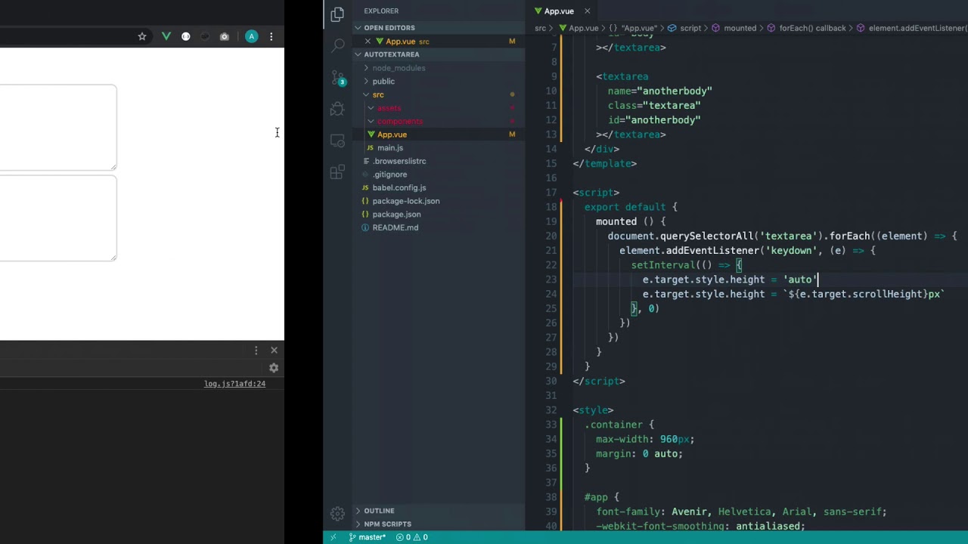The width and height of the screenshot is (968, 544).
Task: Open VS Code Manage gear at the bottom of the activity bar
Action: [337, 514]
